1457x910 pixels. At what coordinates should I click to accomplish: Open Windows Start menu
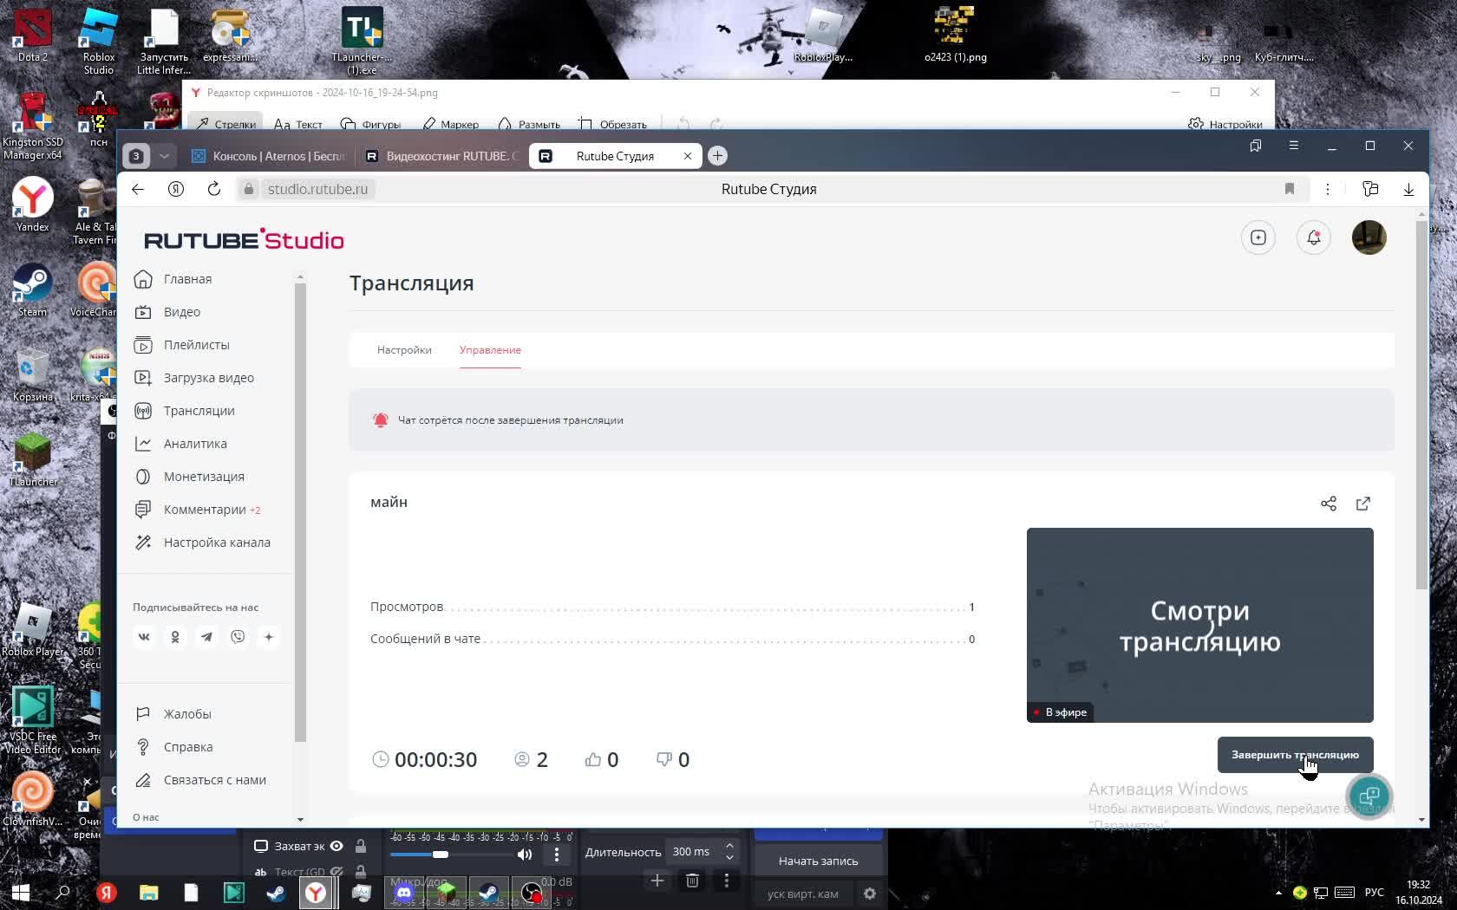pos(21,892)
